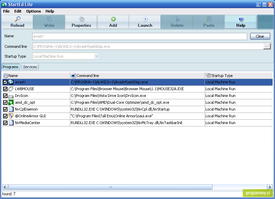The image size is (275, 199).
Task: Click the horizontal scrollbar right arrow
Action: [270, 187]
